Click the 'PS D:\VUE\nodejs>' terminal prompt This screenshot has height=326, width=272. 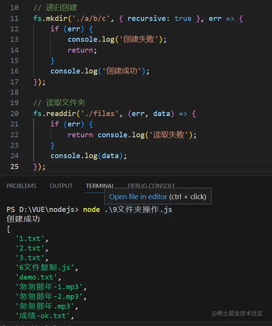pyautogui.click(x=42, y=209)
